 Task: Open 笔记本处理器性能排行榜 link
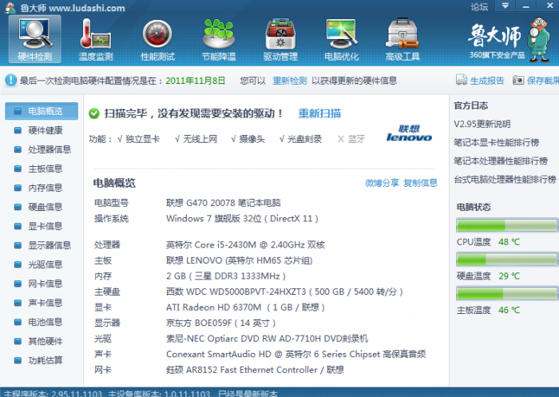501,161
